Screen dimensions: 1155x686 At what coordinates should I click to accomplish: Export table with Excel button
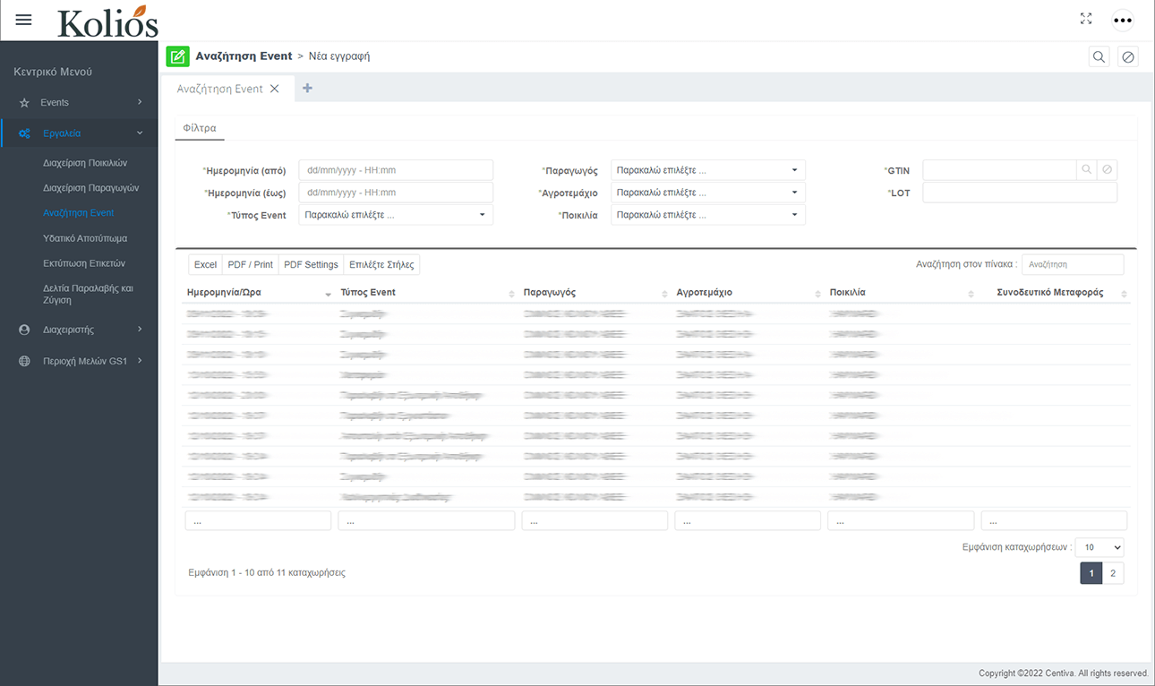(205, 264)
